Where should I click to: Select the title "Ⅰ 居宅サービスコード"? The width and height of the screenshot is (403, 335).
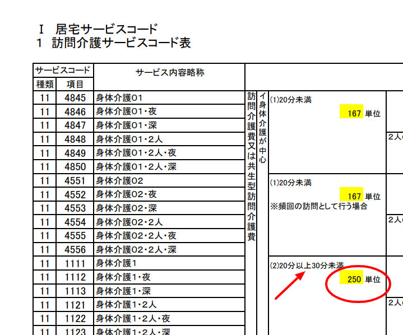point(98,29)
